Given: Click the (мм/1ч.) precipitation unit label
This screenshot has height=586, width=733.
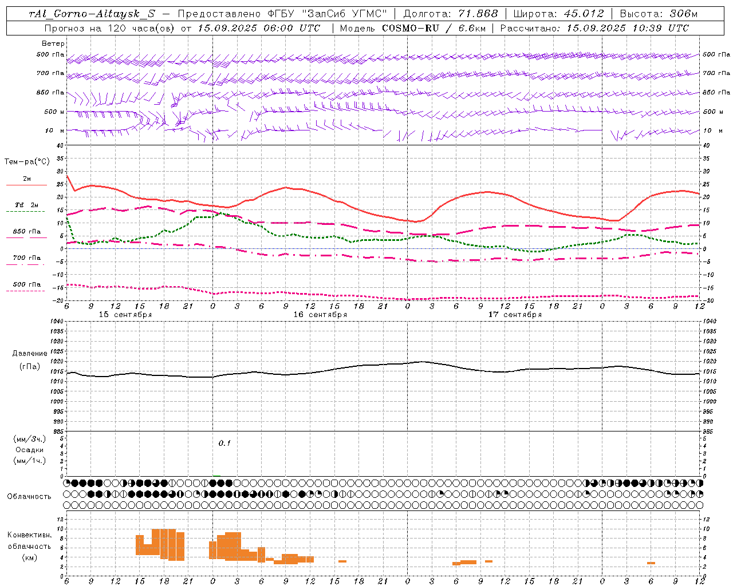Looking at the screenshot, I should point(30,461).
